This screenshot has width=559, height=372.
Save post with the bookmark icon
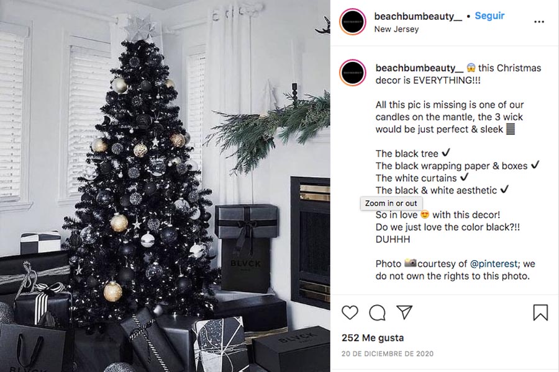point(540,312)
